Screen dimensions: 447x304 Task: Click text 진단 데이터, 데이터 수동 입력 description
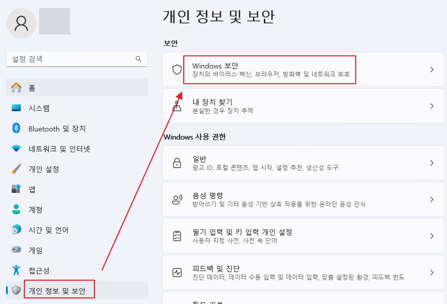click(x=298, y=277)
